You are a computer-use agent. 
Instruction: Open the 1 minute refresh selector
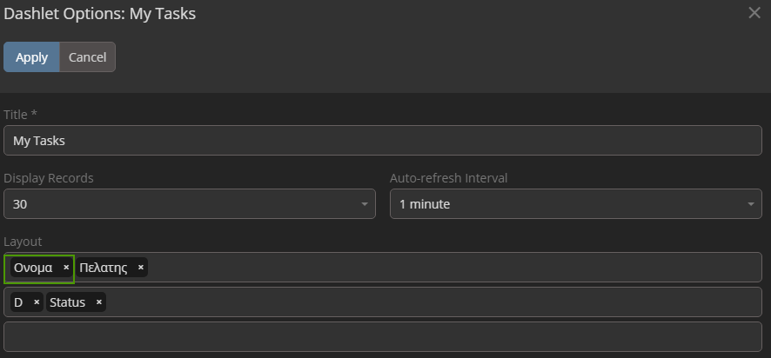pyautogui.click(x=566, y=204)
